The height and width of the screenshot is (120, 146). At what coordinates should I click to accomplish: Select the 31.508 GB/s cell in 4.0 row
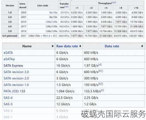136,27
